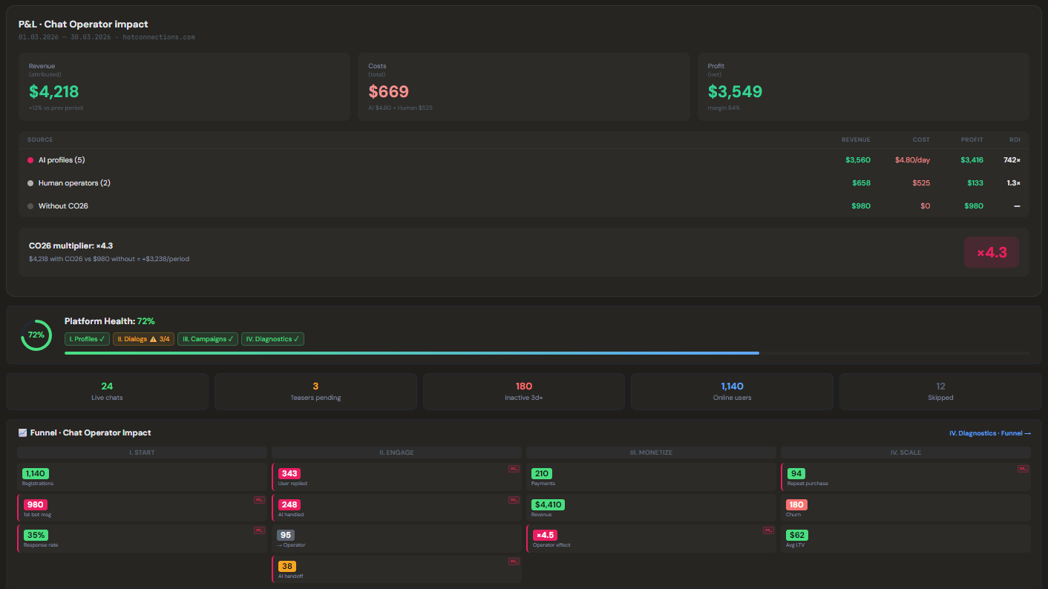Click the red badge icon on Repeat purchase card
Image resolution: width=1048 pixels, height=589 pixels.
(1023, 469)
